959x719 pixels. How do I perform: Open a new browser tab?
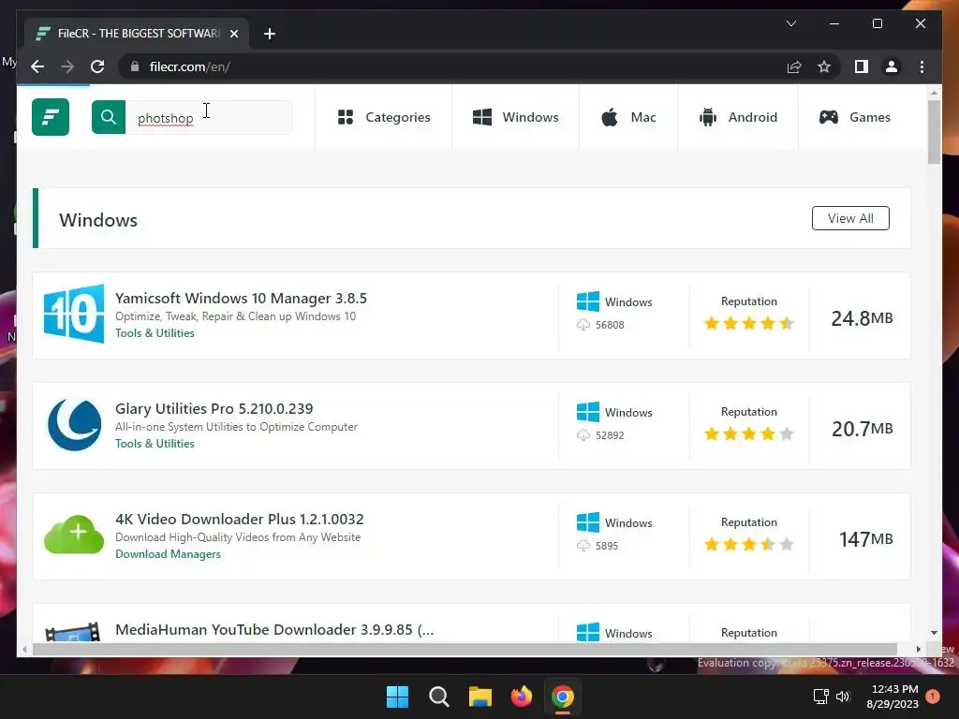(x=270, y=34)
